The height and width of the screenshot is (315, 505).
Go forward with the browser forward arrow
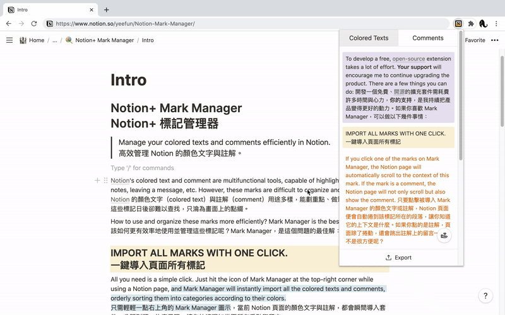[21, 23]
